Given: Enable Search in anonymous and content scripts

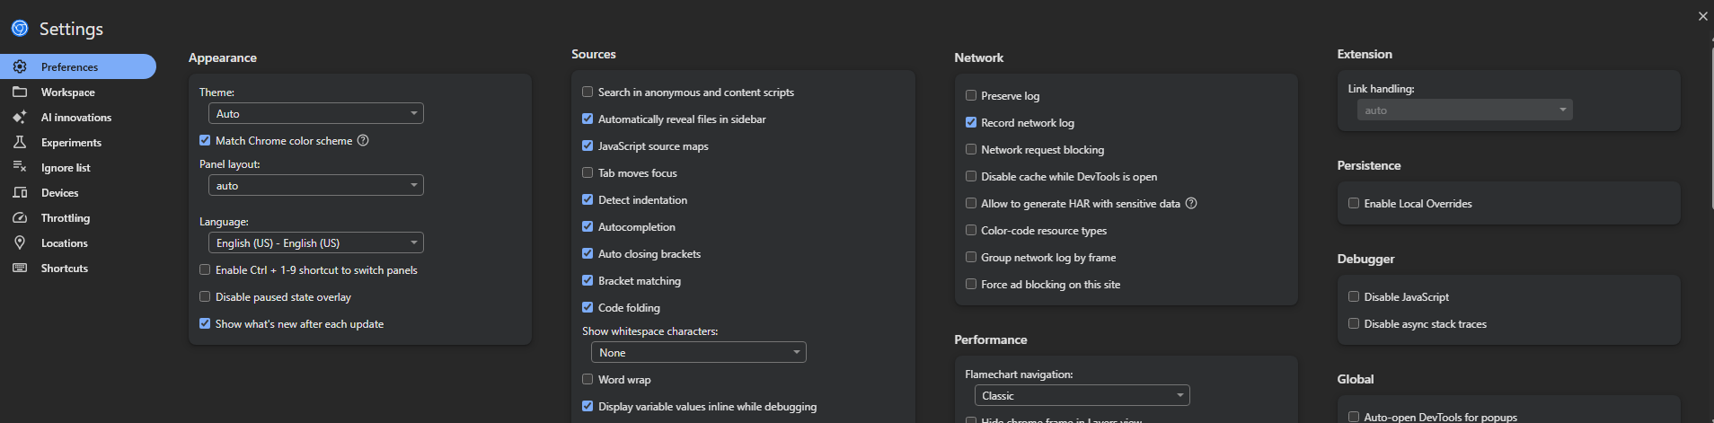Looking at the screenshot, I should tap(588, 92).
